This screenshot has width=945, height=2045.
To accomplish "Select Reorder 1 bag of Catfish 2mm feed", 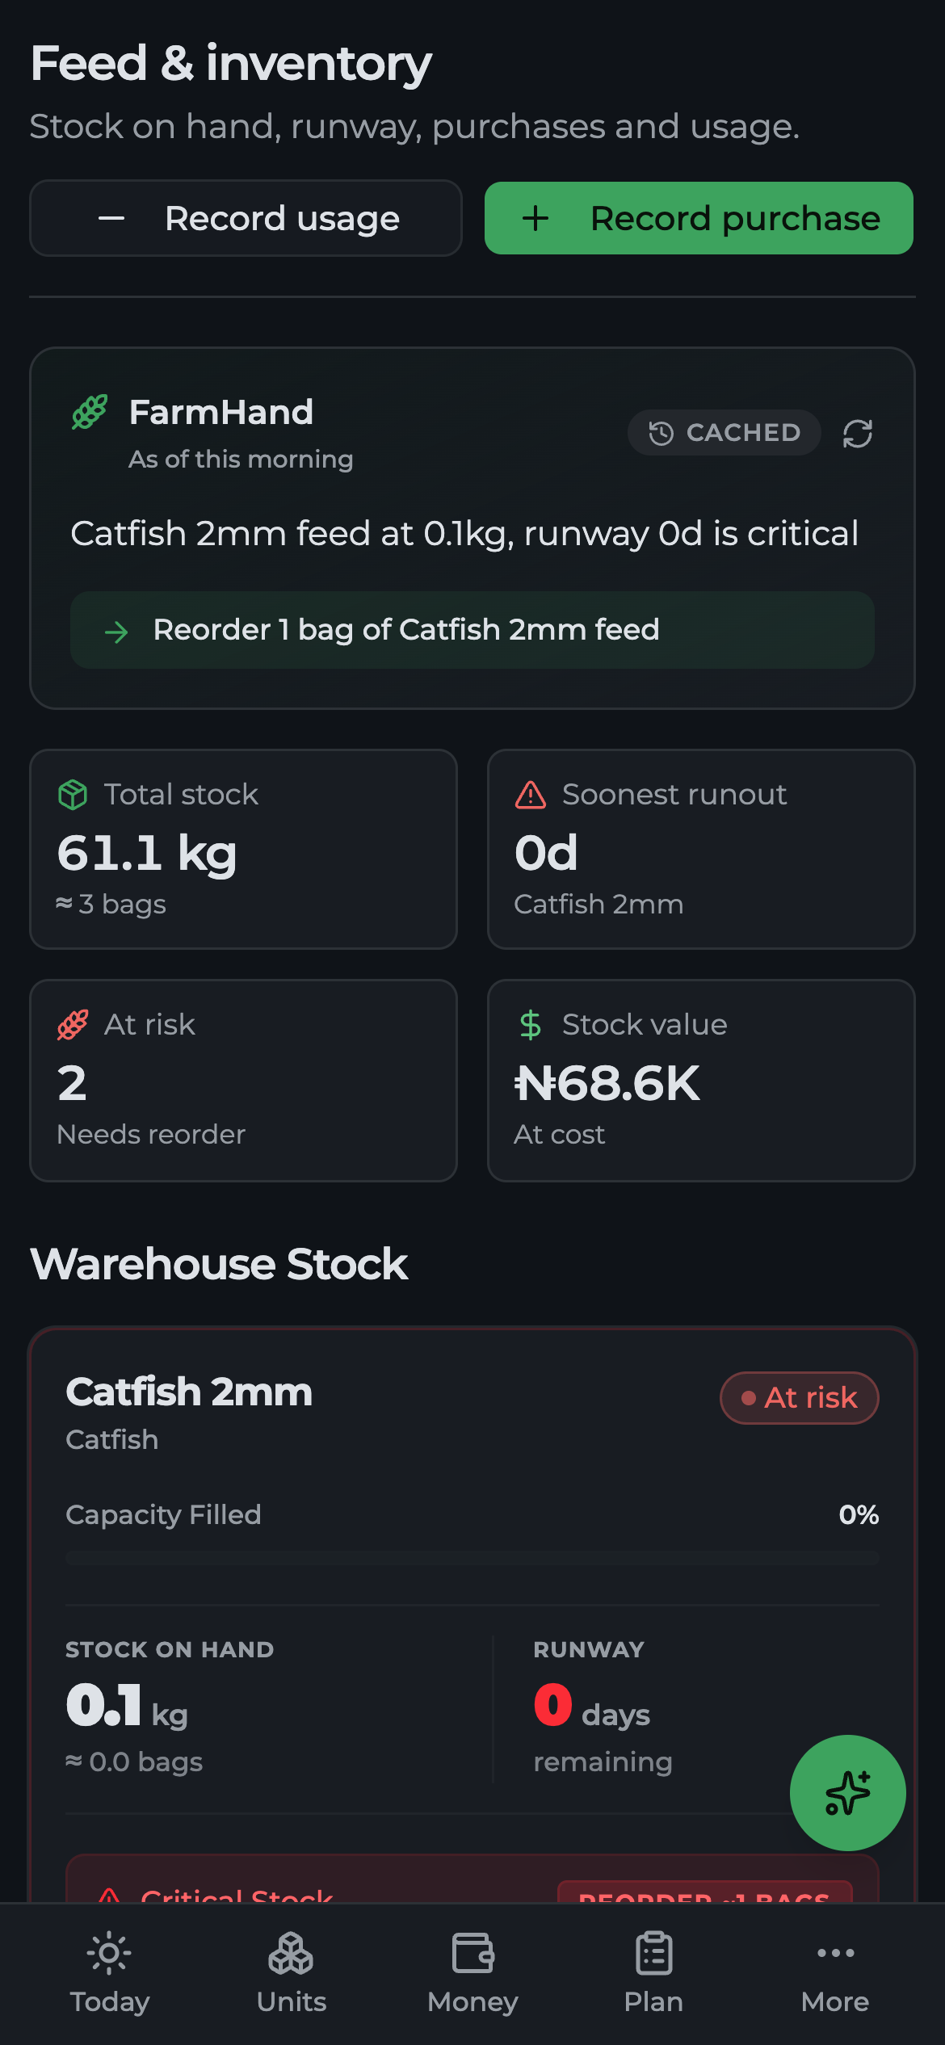I will coord(472,630).
